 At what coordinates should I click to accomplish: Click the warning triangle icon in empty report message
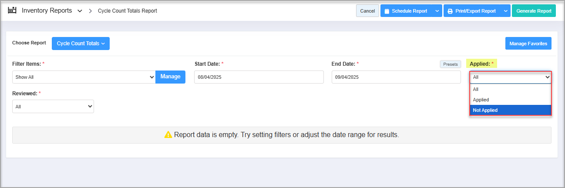coord(168,135)
